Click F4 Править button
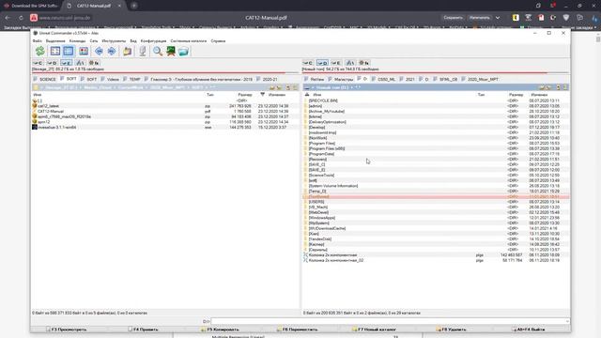This screenshot has height=338, width=601. (143, 330)
